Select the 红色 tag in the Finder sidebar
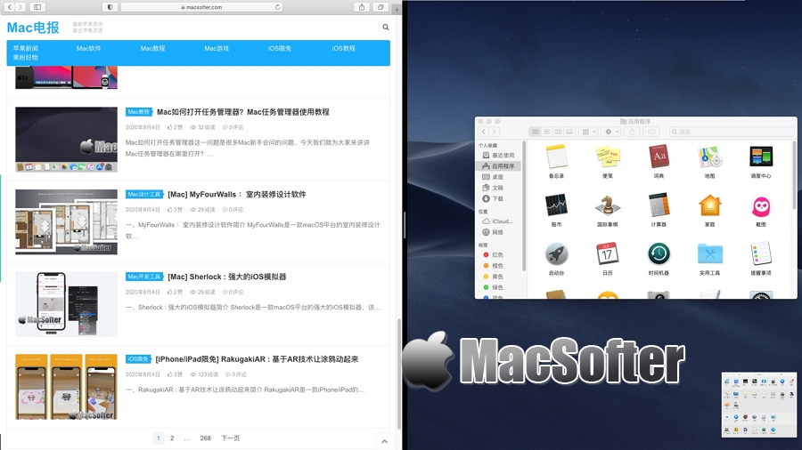Image resolution: width=802 pixels, height=450 pixels. point(499,254)
